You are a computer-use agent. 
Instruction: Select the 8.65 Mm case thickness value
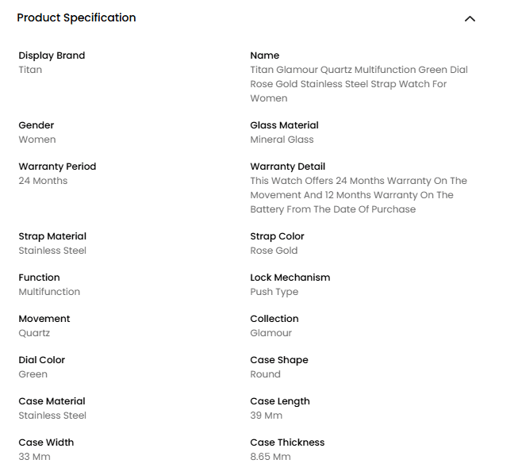click(x=270, y=457)
